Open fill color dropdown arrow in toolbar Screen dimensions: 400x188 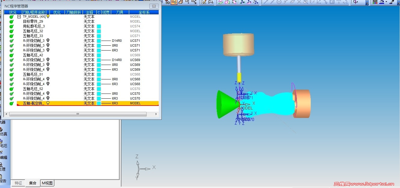coord(386,2)
